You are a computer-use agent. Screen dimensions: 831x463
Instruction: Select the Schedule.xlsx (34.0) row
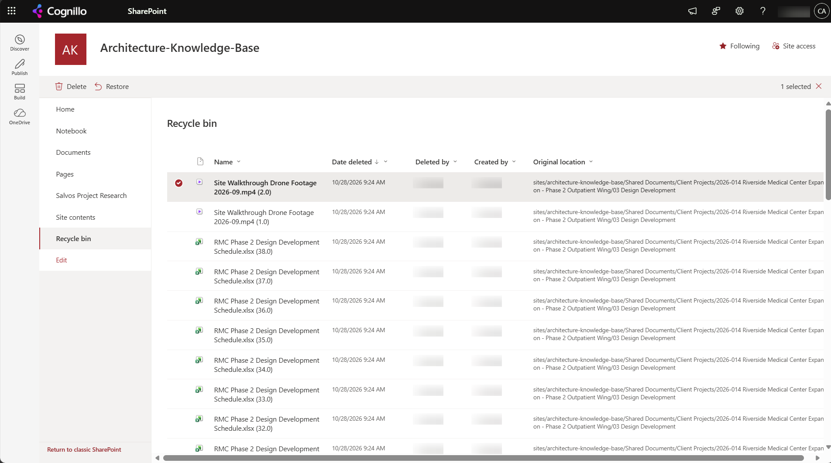click(495, 365)
